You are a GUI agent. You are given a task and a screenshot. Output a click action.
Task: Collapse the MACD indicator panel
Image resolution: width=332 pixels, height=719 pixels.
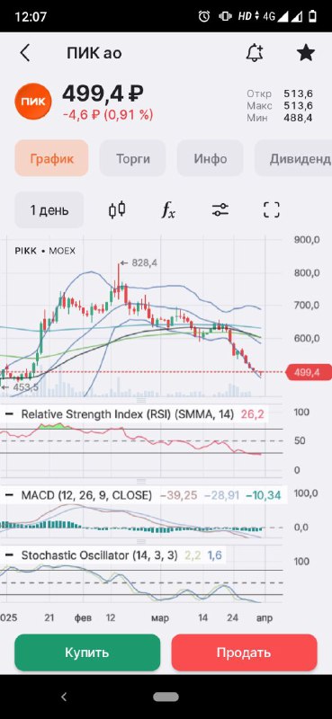click(9, 495)
